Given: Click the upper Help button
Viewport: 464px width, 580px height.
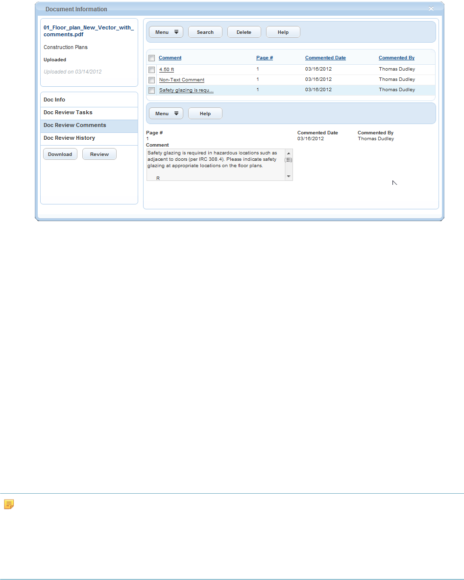Looking at the screenshot, I should pyautogui.click(x=283, y=32).
